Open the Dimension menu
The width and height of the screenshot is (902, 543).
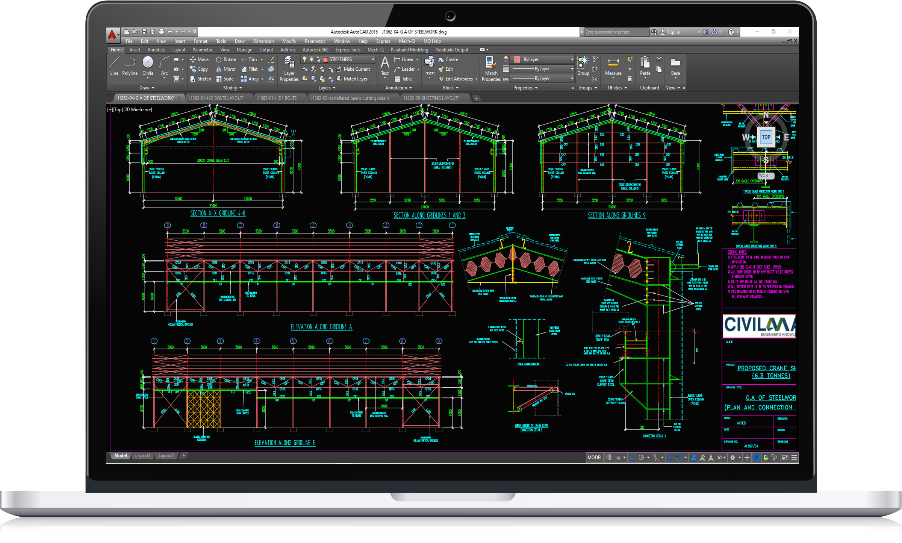coord(263,41)
